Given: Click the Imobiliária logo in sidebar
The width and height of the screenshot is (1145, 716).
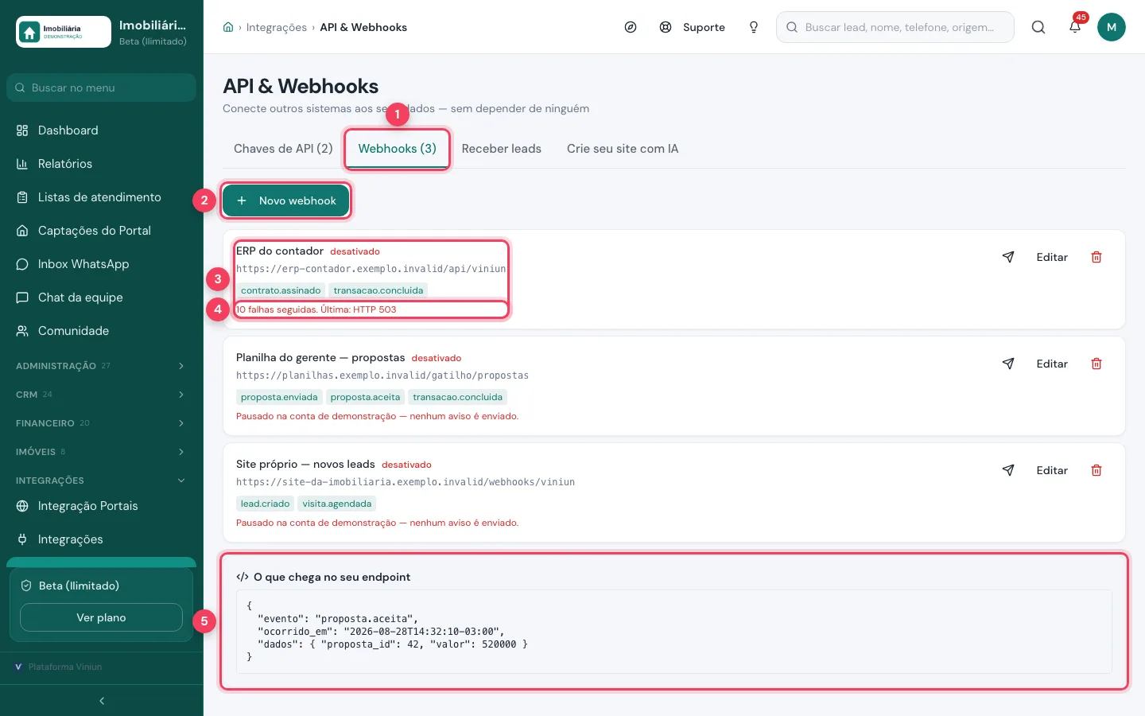Looking at the screenshot, I should tap(64, 32).
